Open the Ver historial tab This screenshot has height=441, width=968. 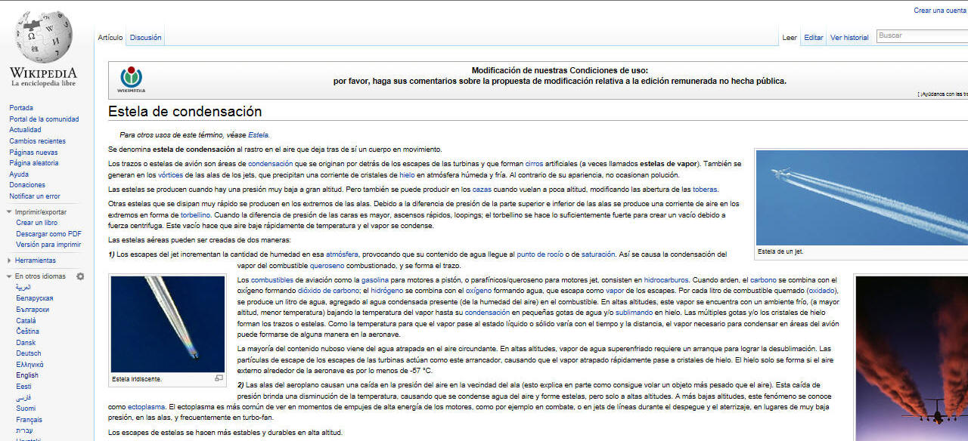[849, 38]
